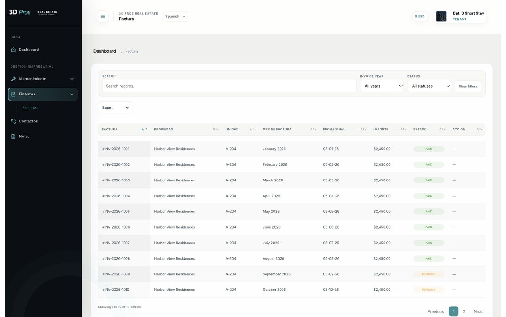Click the Acción column sort icon
The height and width of the screenshot is (317, 506).
[x=479, y=129]
